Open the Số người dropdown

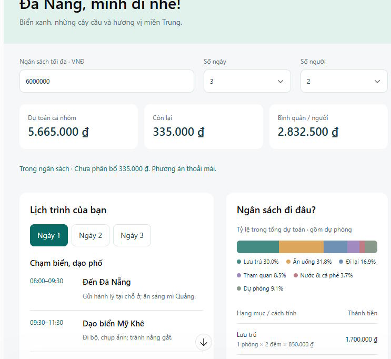[344, 81]
